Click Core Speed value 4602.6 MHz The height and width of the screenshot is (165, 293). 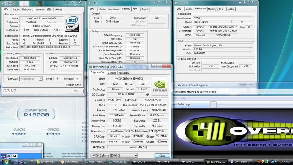(30, 58)
